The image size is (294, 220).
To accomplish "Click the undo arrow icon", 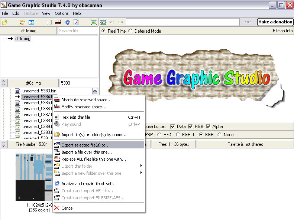I will 112,22.
